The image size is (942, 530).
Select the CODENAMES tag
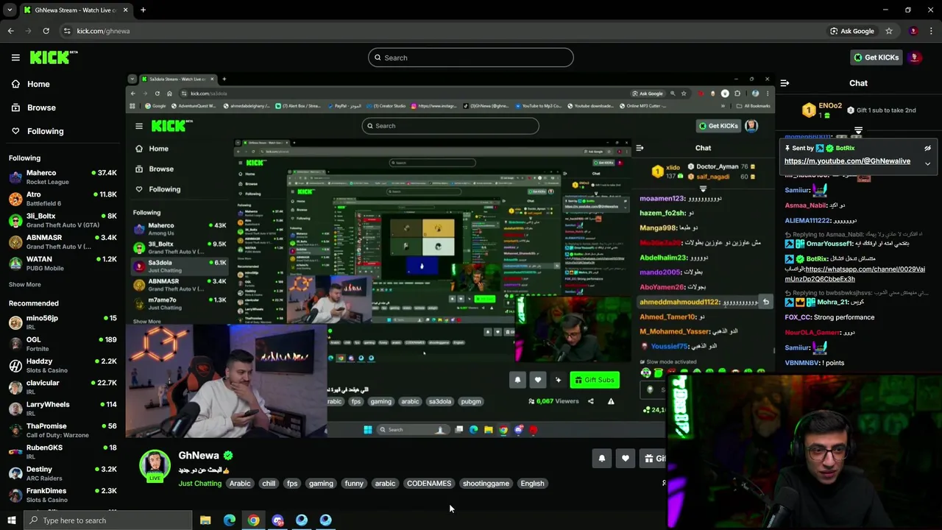click(429, 484)
